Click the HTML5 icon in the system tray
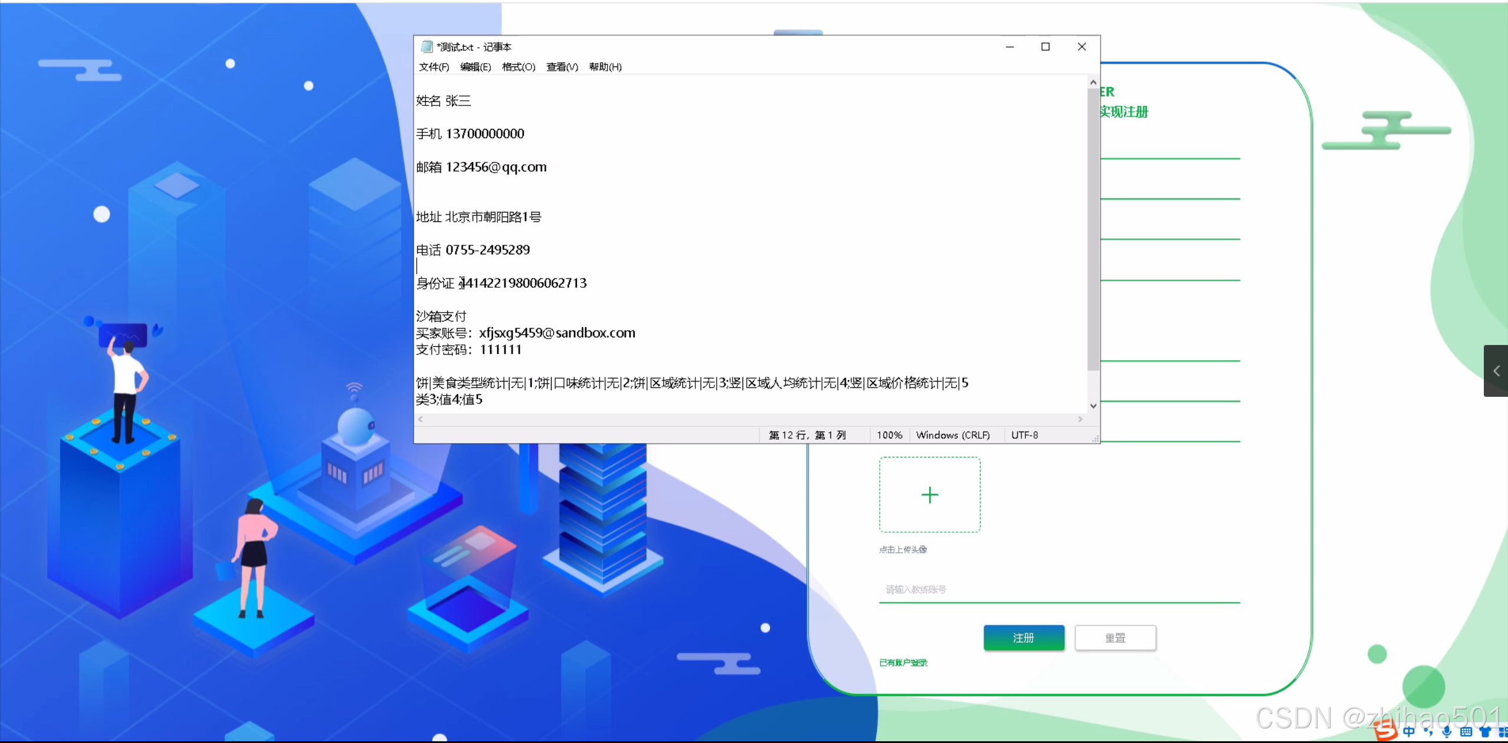Viewport: 1508px width, 743px height. (1385, 732)
